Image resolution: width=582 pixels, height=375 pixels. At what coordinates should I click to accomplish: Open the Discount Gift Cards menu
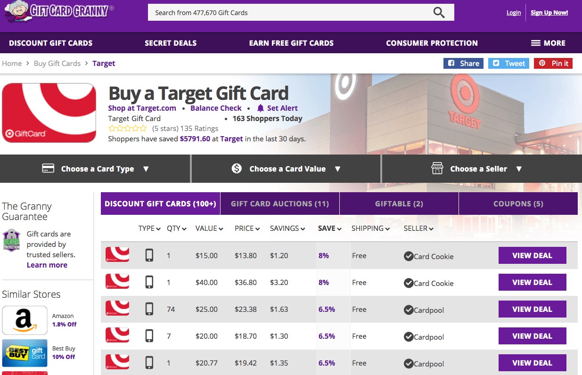[x=51, y=43]
